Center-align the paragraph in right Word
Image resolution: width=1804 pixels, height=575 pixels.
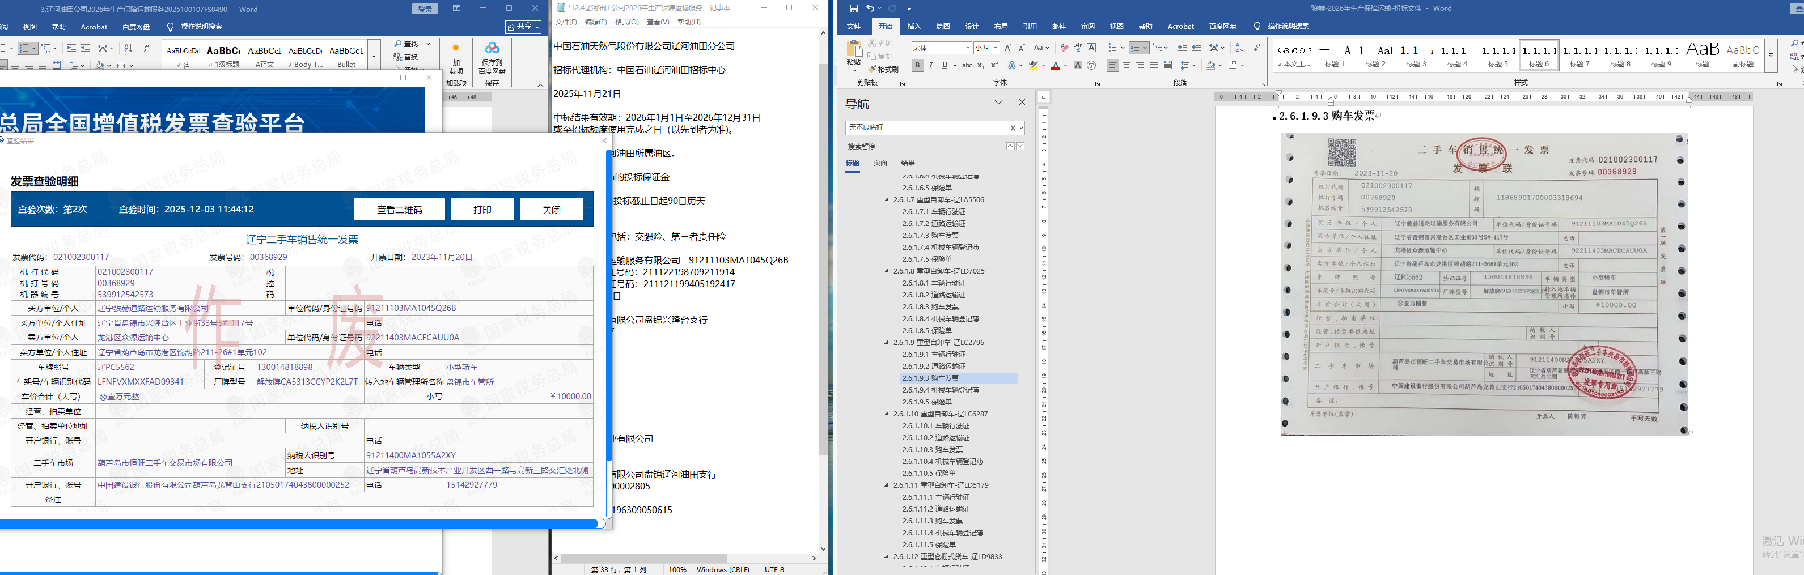1126,65
